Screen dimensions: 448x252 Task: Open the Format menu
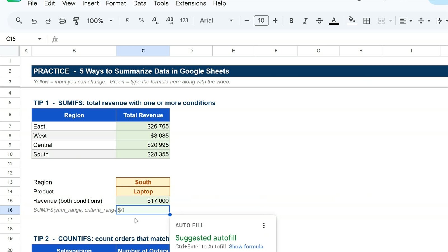click(x=116, y=3)
